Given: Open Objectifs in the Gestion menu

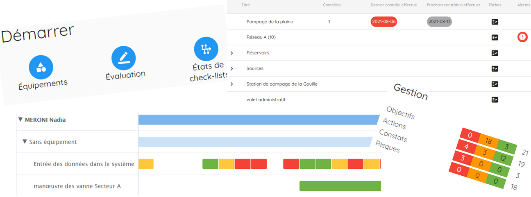Looking at the screenshot, I should (x=400, y=113).
